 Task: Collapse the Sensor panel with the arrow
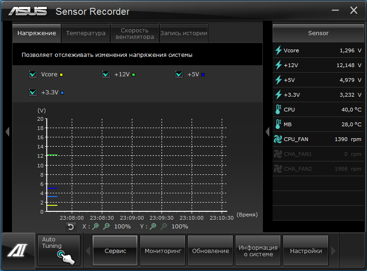[267, 132]
